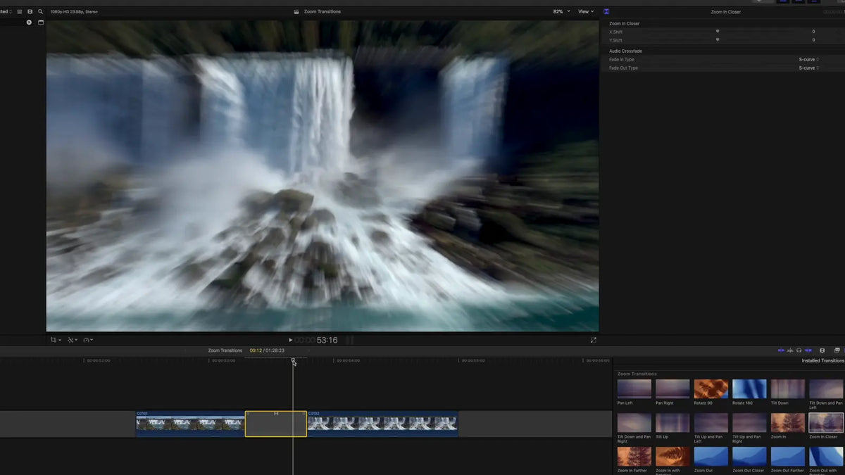Click the Zoom Transitions category heading
The height and width of the screenshot is (475, 845).
pos(637,374)
